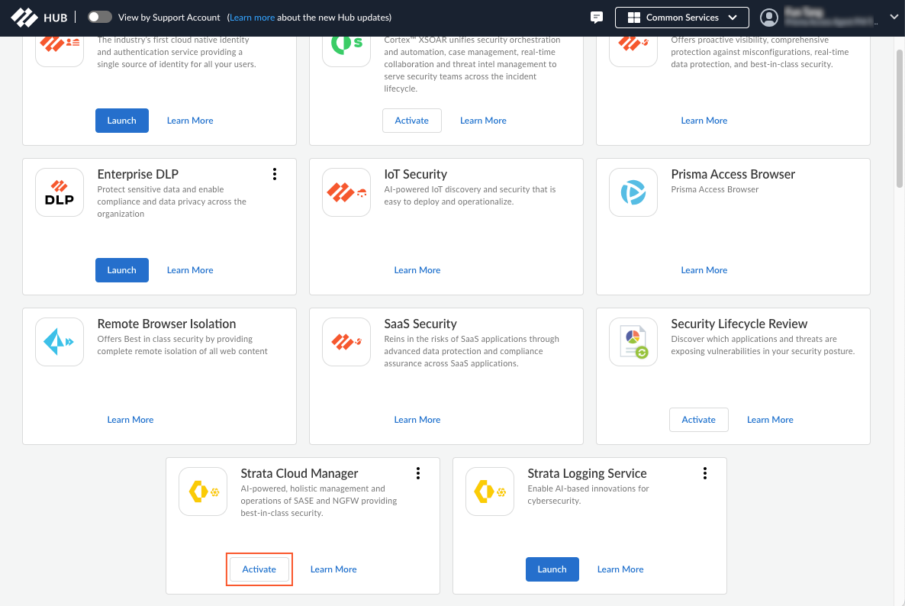The width and height of the screenshot is (905, 606).
Task: Click Learn More under SaaS Security
Action: point(417,420)
